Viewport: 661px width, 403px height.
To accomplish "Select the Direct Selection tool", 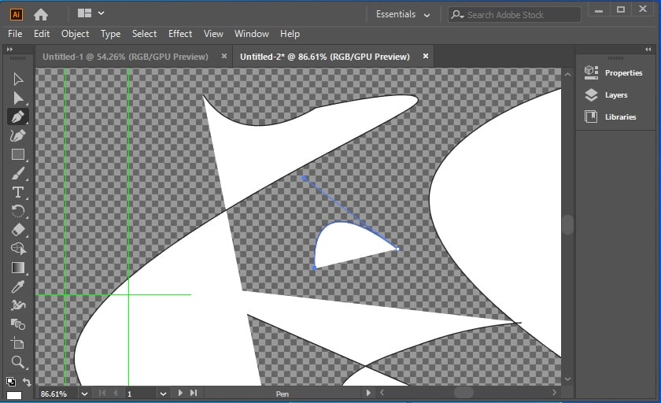I will point(17,98).
